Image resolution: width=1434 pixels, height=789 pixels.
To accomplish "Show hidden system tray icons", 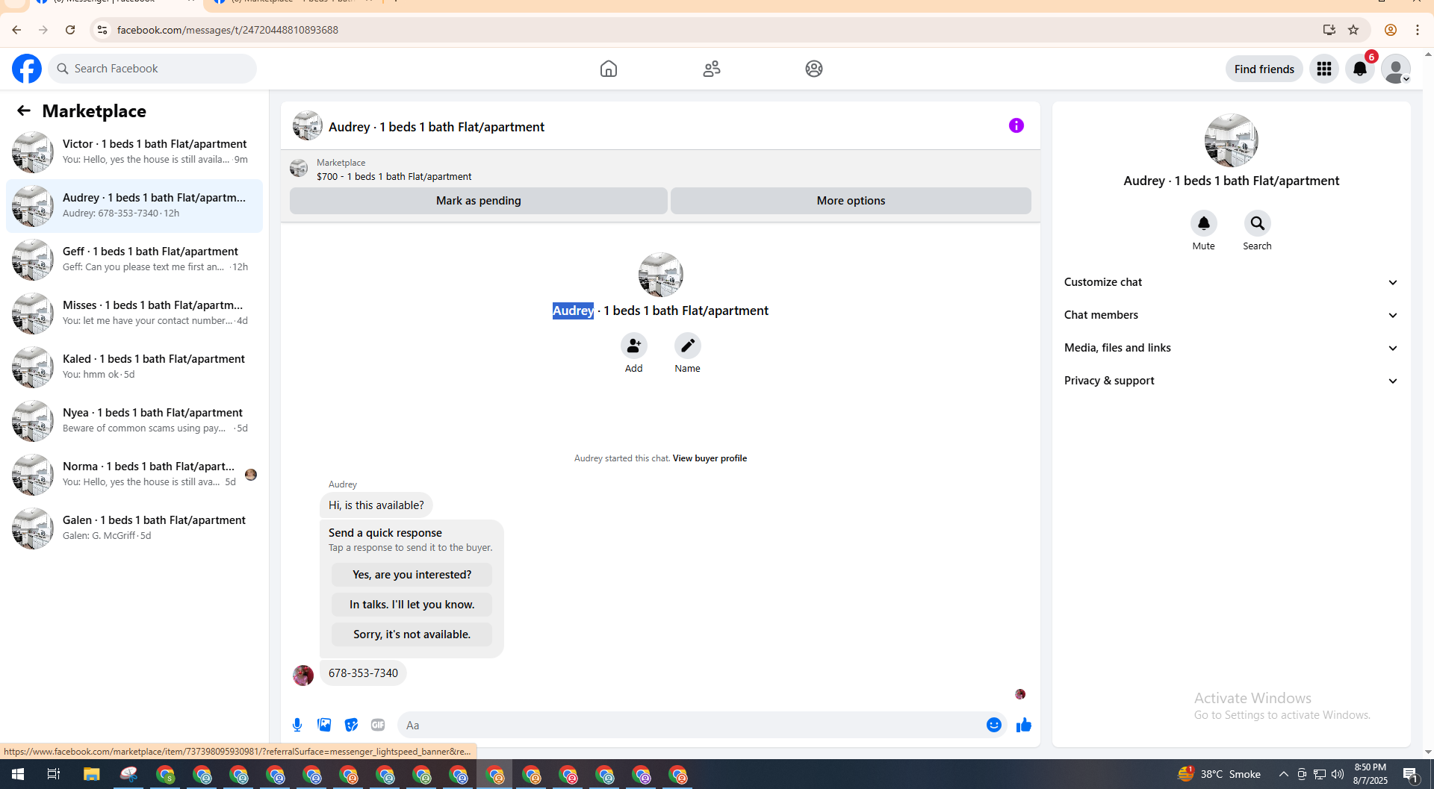I will pyautogui.click(x=1284, y=774).
